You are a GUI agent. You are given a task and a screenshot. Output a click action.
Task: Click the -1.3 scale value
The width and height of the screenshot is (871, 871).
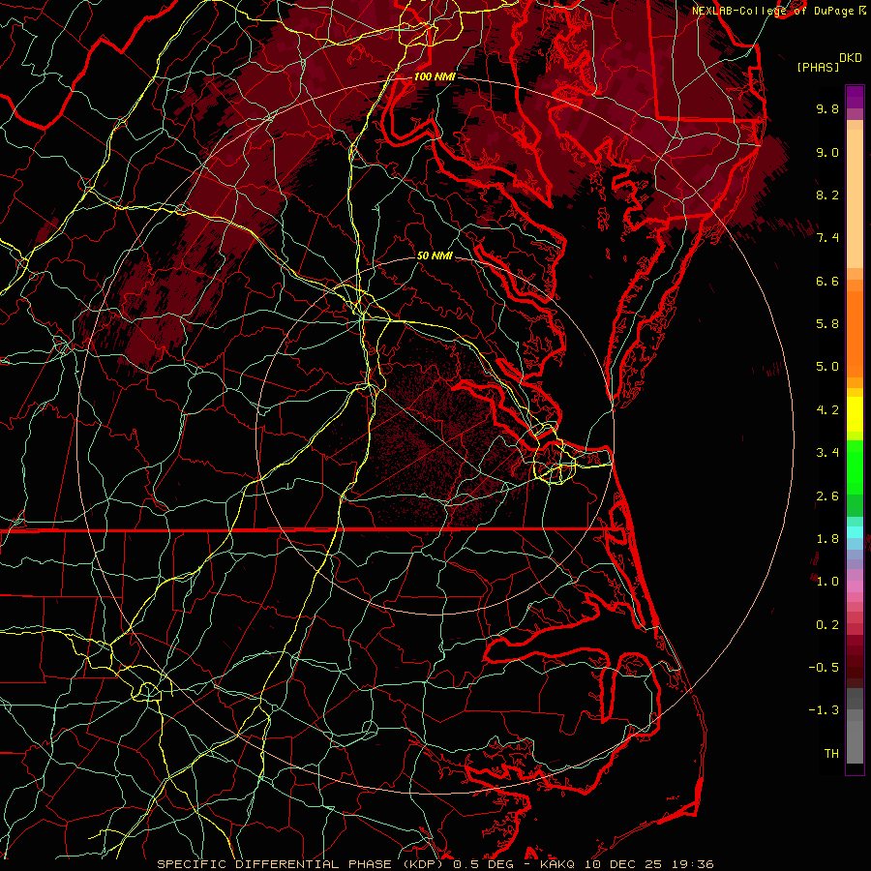pos(824,710)
